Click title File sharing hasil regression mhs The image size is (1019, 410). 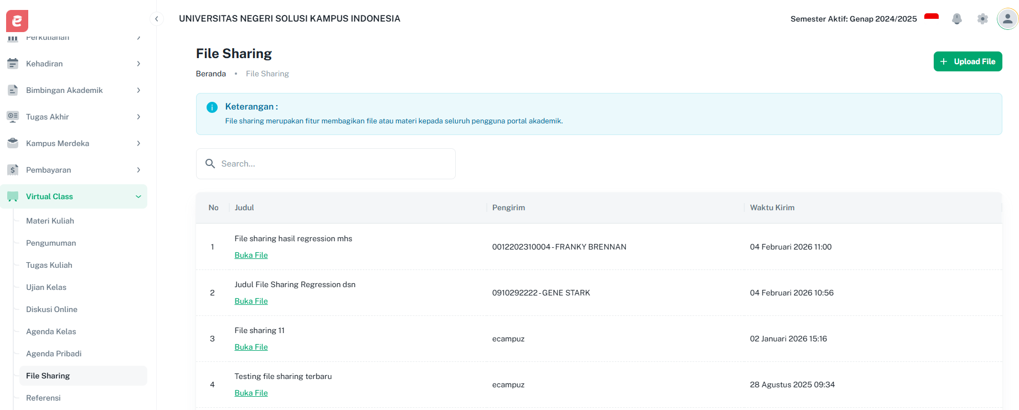pos(294,238)
